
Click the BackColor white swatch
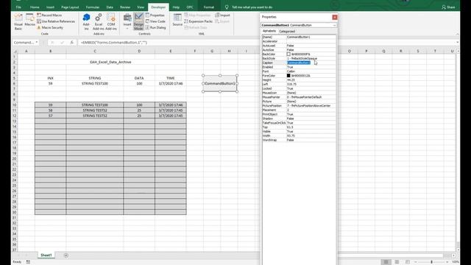tap(288, 54)
